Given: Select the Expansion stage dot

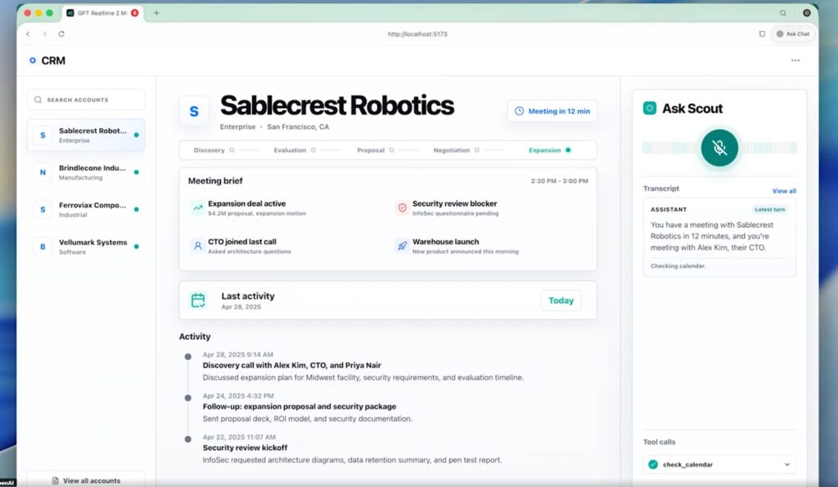Looking at the screenshot, I should 568,150.
